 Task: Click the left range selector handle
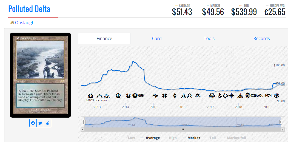(x=84, y=122)
